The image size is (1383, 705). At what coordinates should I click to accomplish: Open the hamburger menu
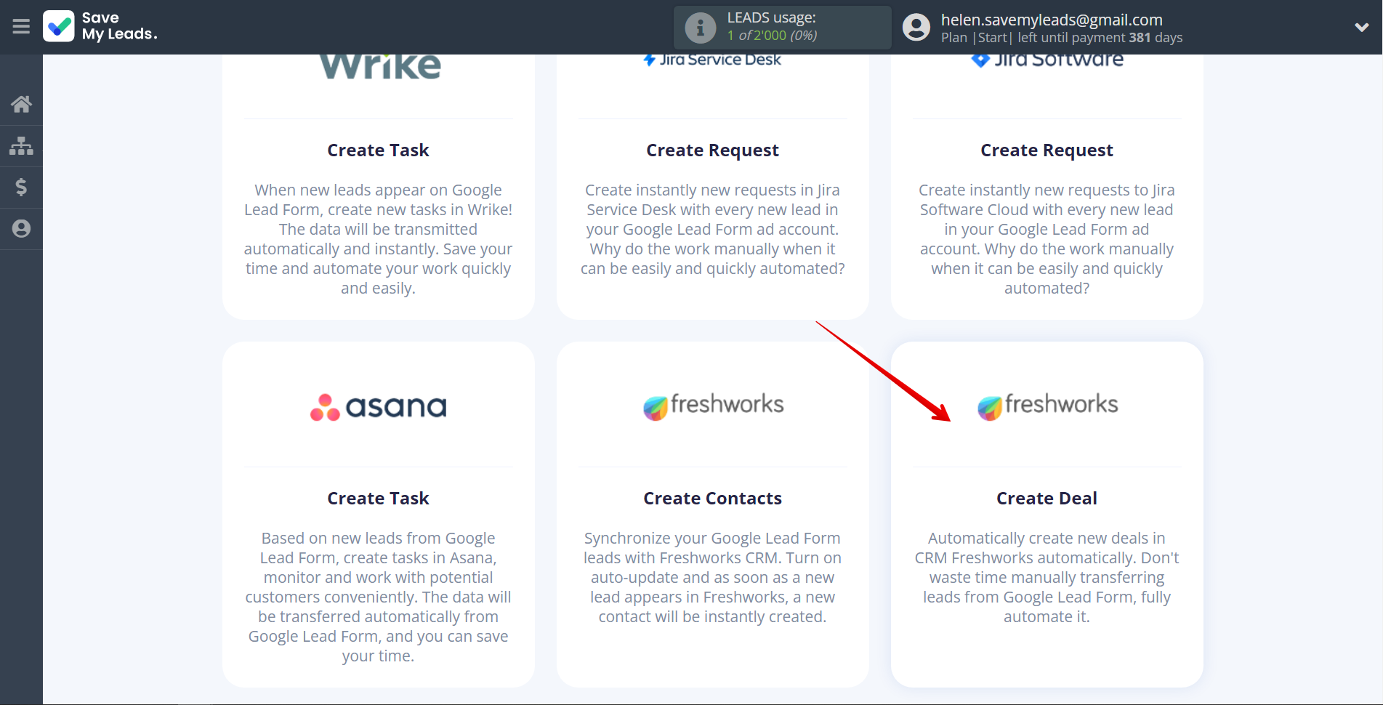click(x=21, y=27)
